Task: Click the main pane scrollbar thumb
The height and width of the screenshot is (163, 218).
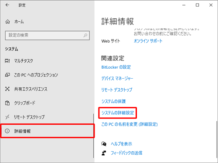Action: pos(217,140)
